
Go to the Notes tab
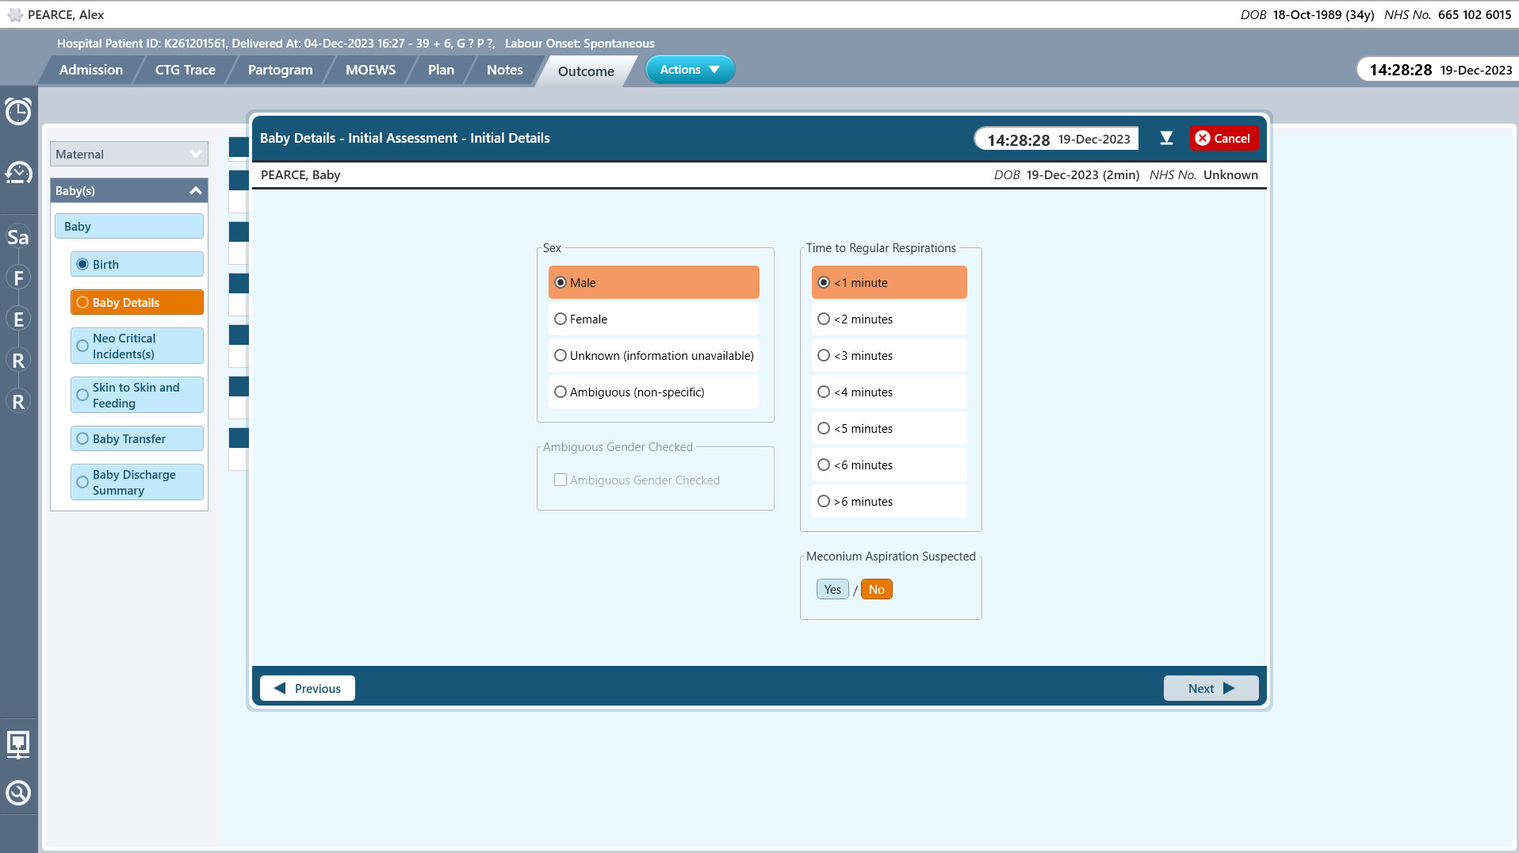click(x=504, y=70)
